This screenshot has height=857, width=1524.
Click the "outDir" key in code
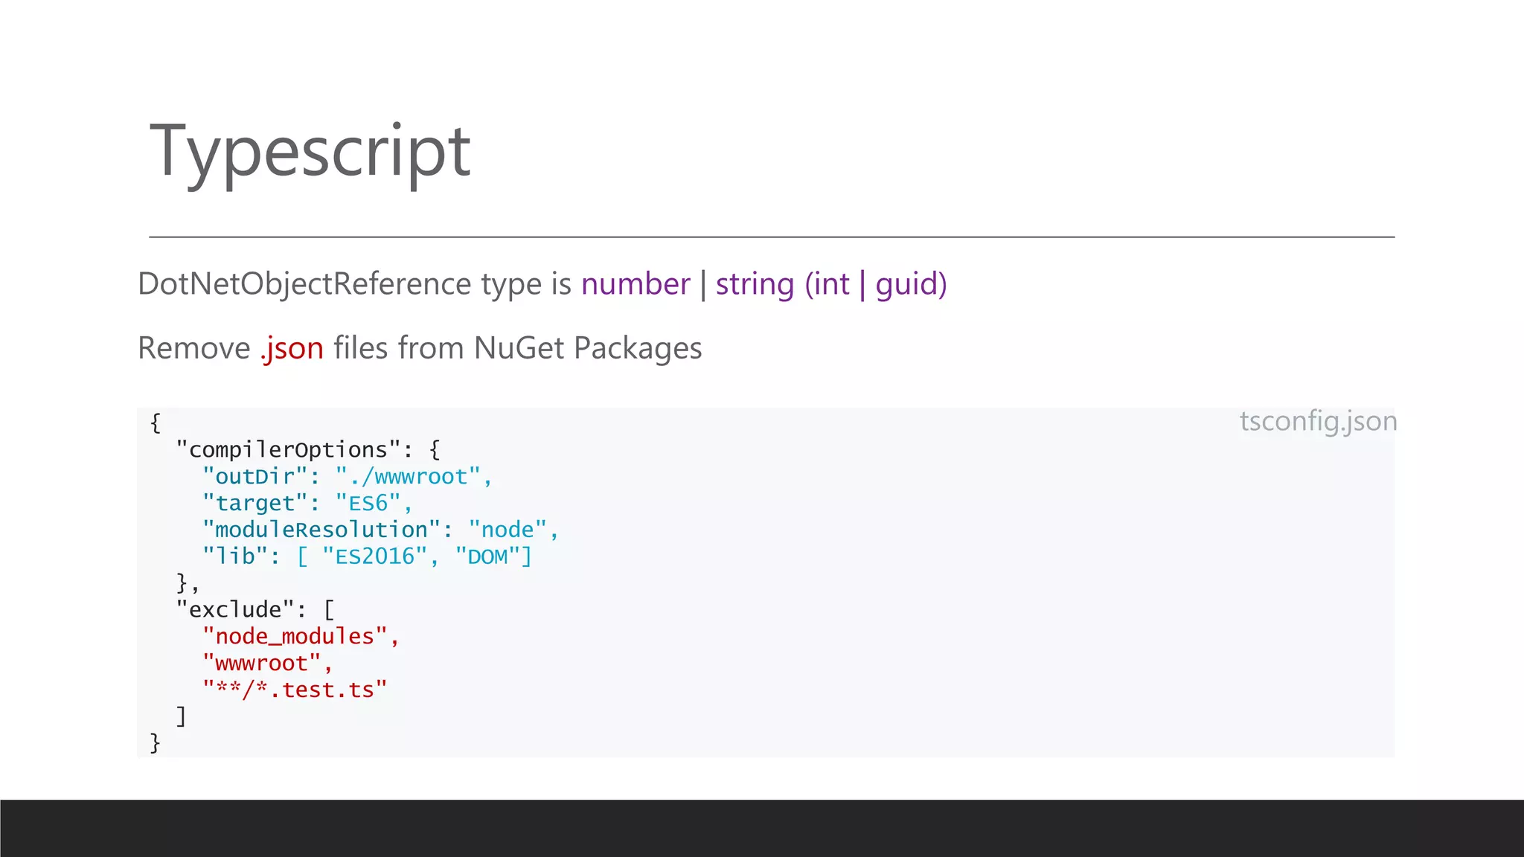(254, 476)
